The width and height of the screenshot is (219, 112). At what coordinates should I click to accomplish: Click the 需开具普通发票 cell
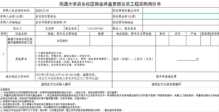pyautogui.click(x=166, y=76)
